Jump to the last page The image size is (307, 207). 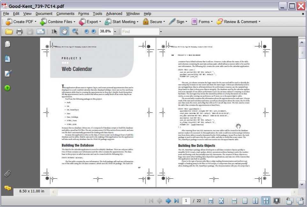point(176,201)
